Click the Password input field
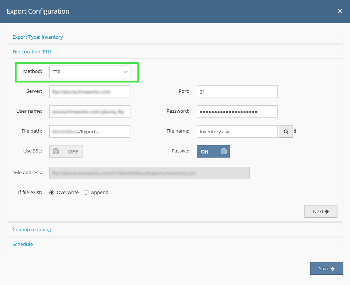 point(237,112)
